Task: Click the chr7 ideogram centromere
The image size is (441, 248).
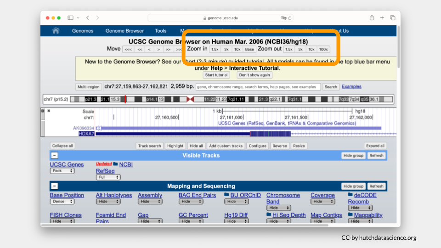Action: click(x=190, y=99)
